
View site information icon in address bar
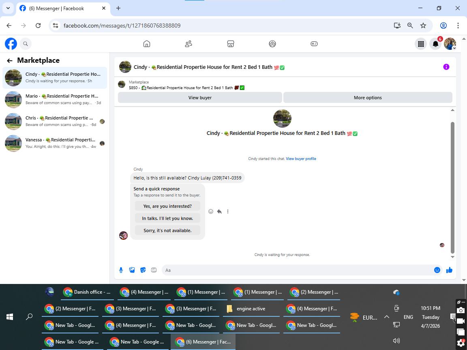coord(56,26)
